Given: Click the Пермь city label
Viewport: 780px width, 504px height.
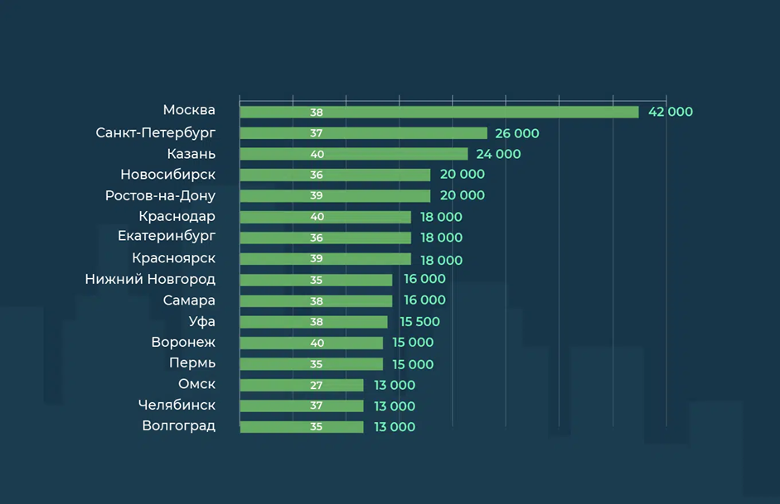Looking at the screenshot, I should tap(192, 363).
